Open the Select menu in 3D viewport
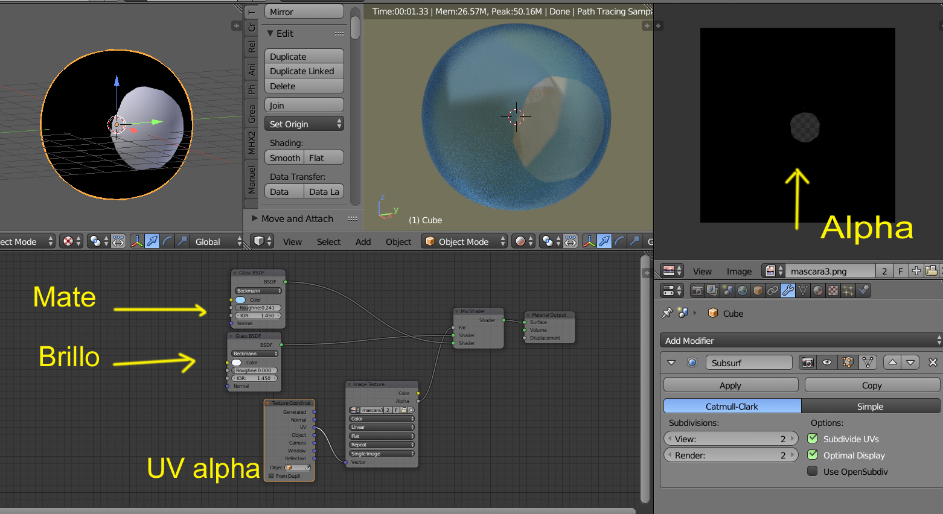This screenshot has height=514, width=943. pos(328,242)
